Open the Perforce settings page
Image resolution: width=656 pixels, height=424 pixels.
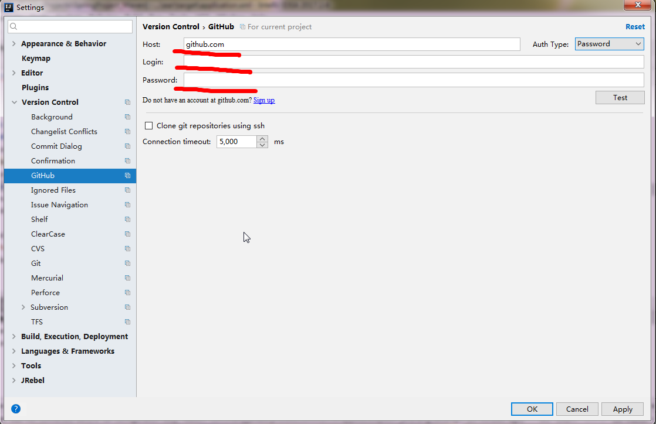click(45, 292)
